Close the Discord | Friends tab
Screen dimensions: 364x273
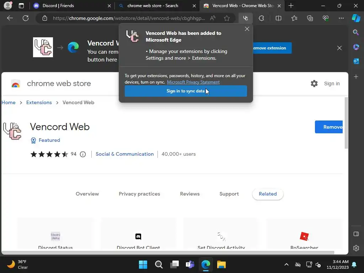coord(109,6)
